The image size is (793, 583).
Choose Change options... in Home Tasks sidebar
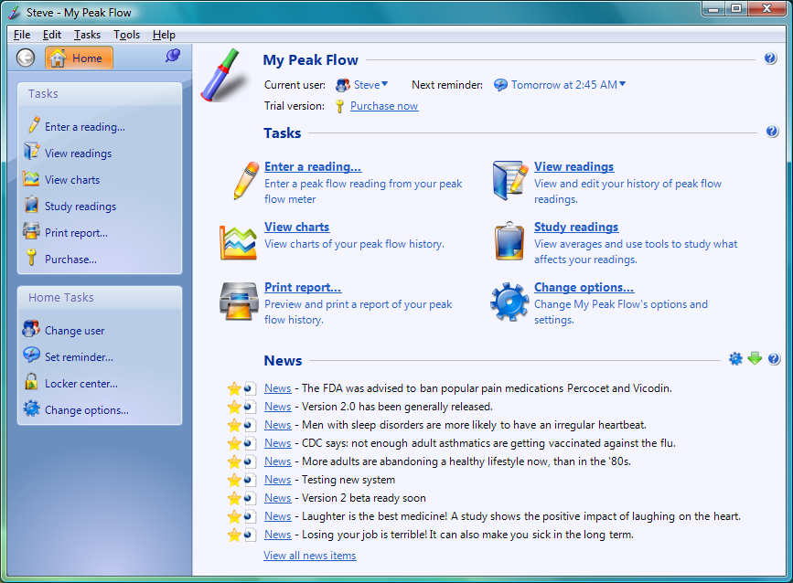pos(87,410)
